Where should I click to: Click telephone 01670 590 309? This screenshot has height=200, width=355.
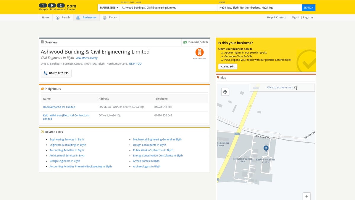click(163, 107)
